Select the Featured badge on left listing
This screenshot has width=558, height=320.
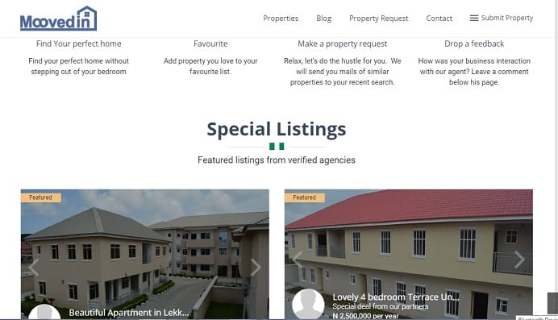tap(41, 197)
